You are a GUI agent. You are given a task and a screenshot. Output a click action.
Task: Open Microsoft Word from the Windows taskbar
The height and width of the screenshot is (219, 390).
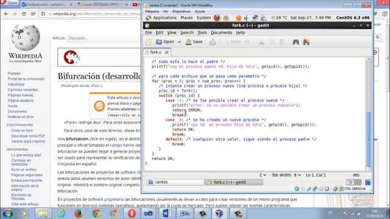(167, 214)
